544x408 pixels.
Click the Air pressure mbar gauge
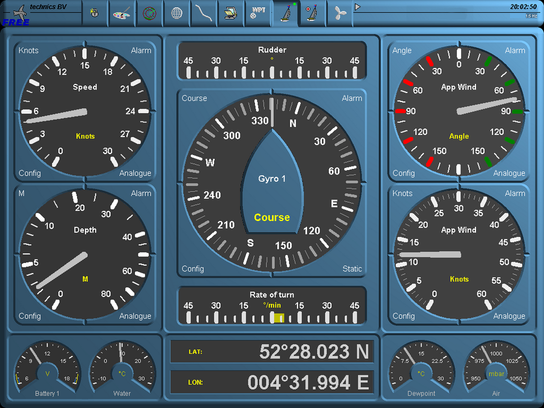tap(496, 368)
